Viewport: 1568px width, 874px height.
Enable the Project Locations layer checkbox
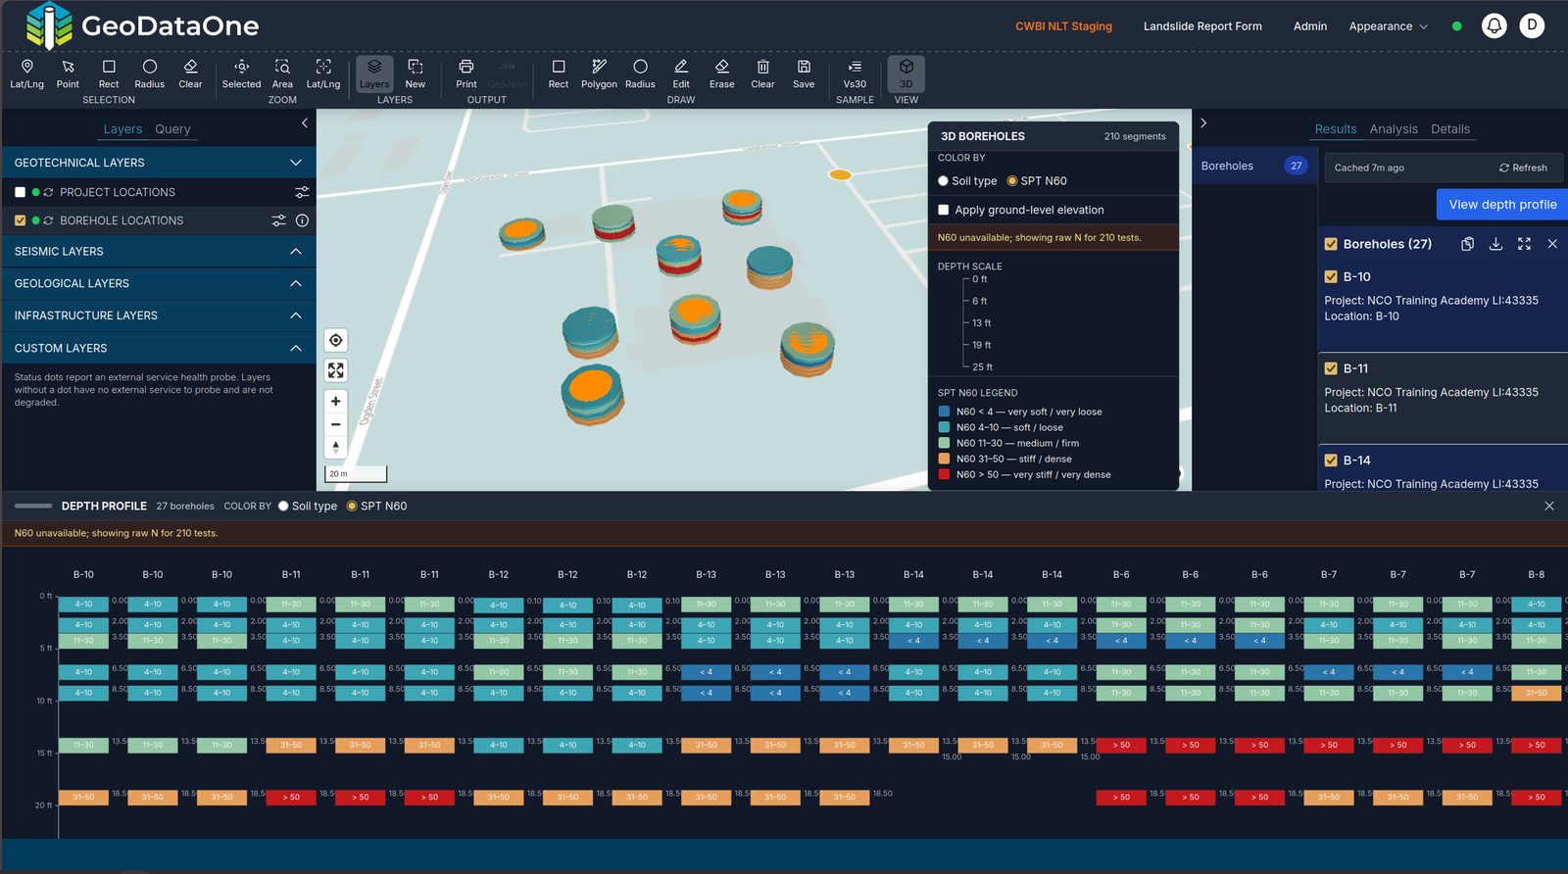tap(20, 192)
